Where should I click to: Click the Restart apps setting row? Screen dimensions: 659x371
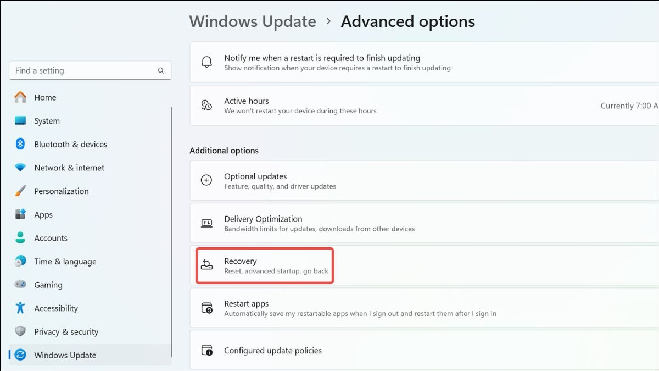point(424,308)
